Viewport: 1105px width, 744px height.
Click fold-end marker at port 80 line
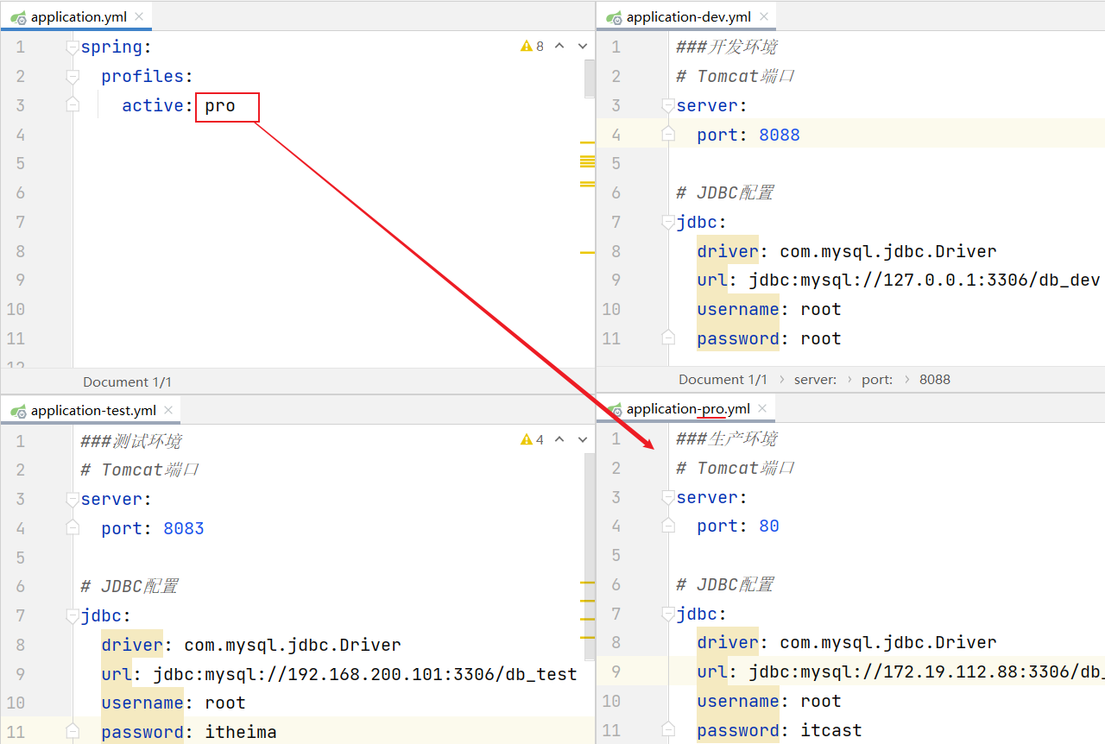point(668,526)
